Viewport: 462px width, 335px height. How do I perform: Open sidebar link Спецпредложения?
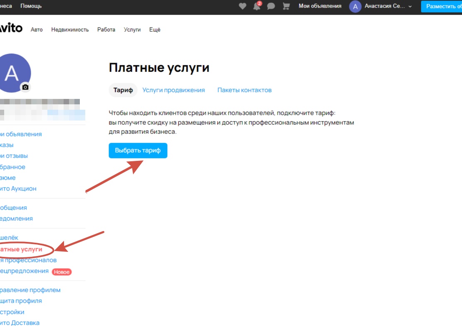click(x=24, y=271)
